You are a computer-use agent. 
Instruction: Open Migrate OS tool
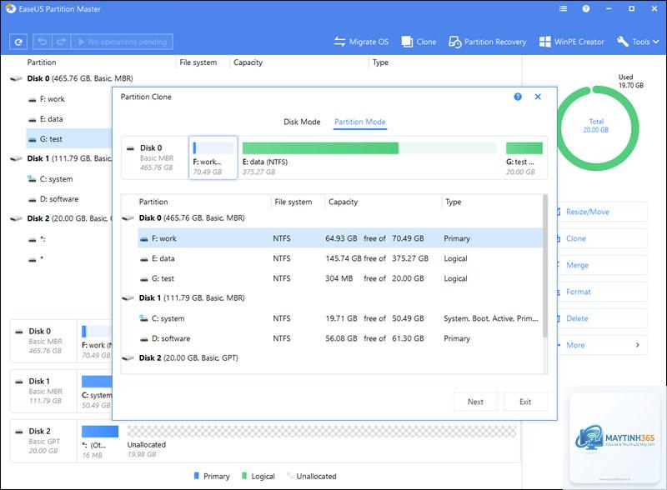[x=361, y=42]
